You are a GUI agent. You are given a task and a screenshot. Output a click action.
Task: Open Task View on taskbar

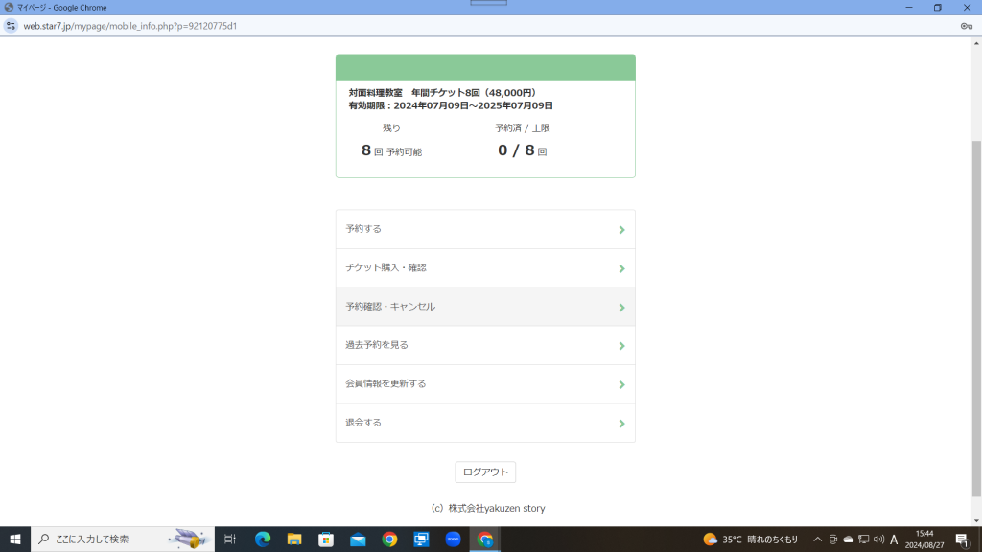(230, 539)
